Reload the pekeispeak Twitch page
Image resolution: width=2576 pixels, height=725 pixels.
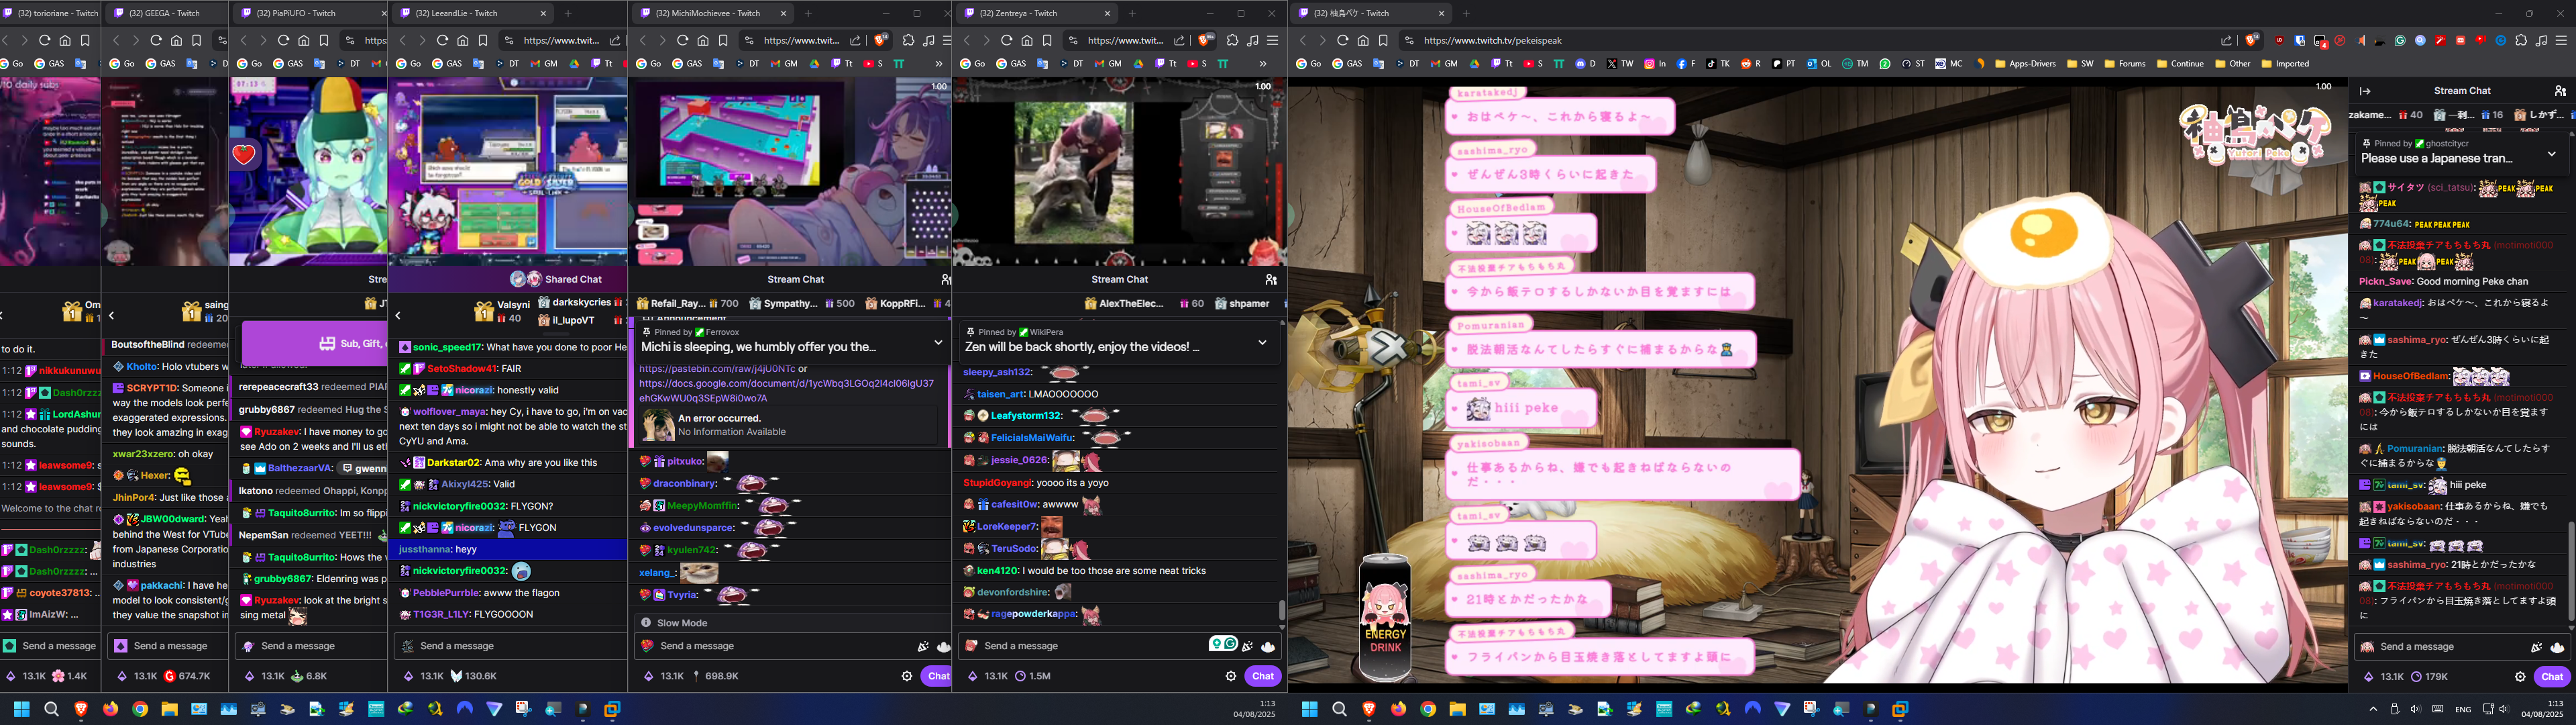point(1343,40)
